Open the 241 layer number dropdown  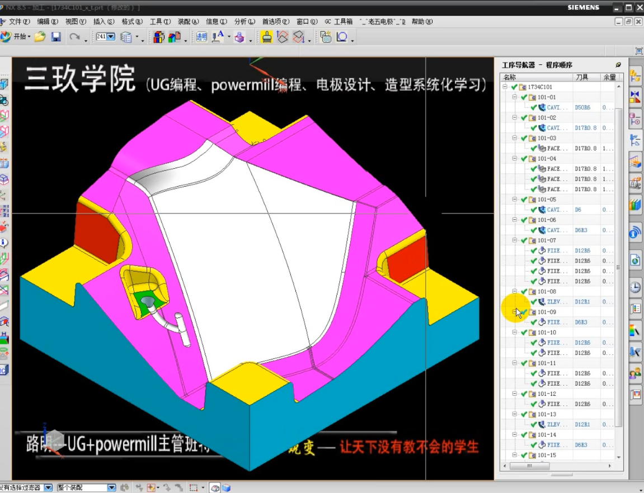pos(110,37)
